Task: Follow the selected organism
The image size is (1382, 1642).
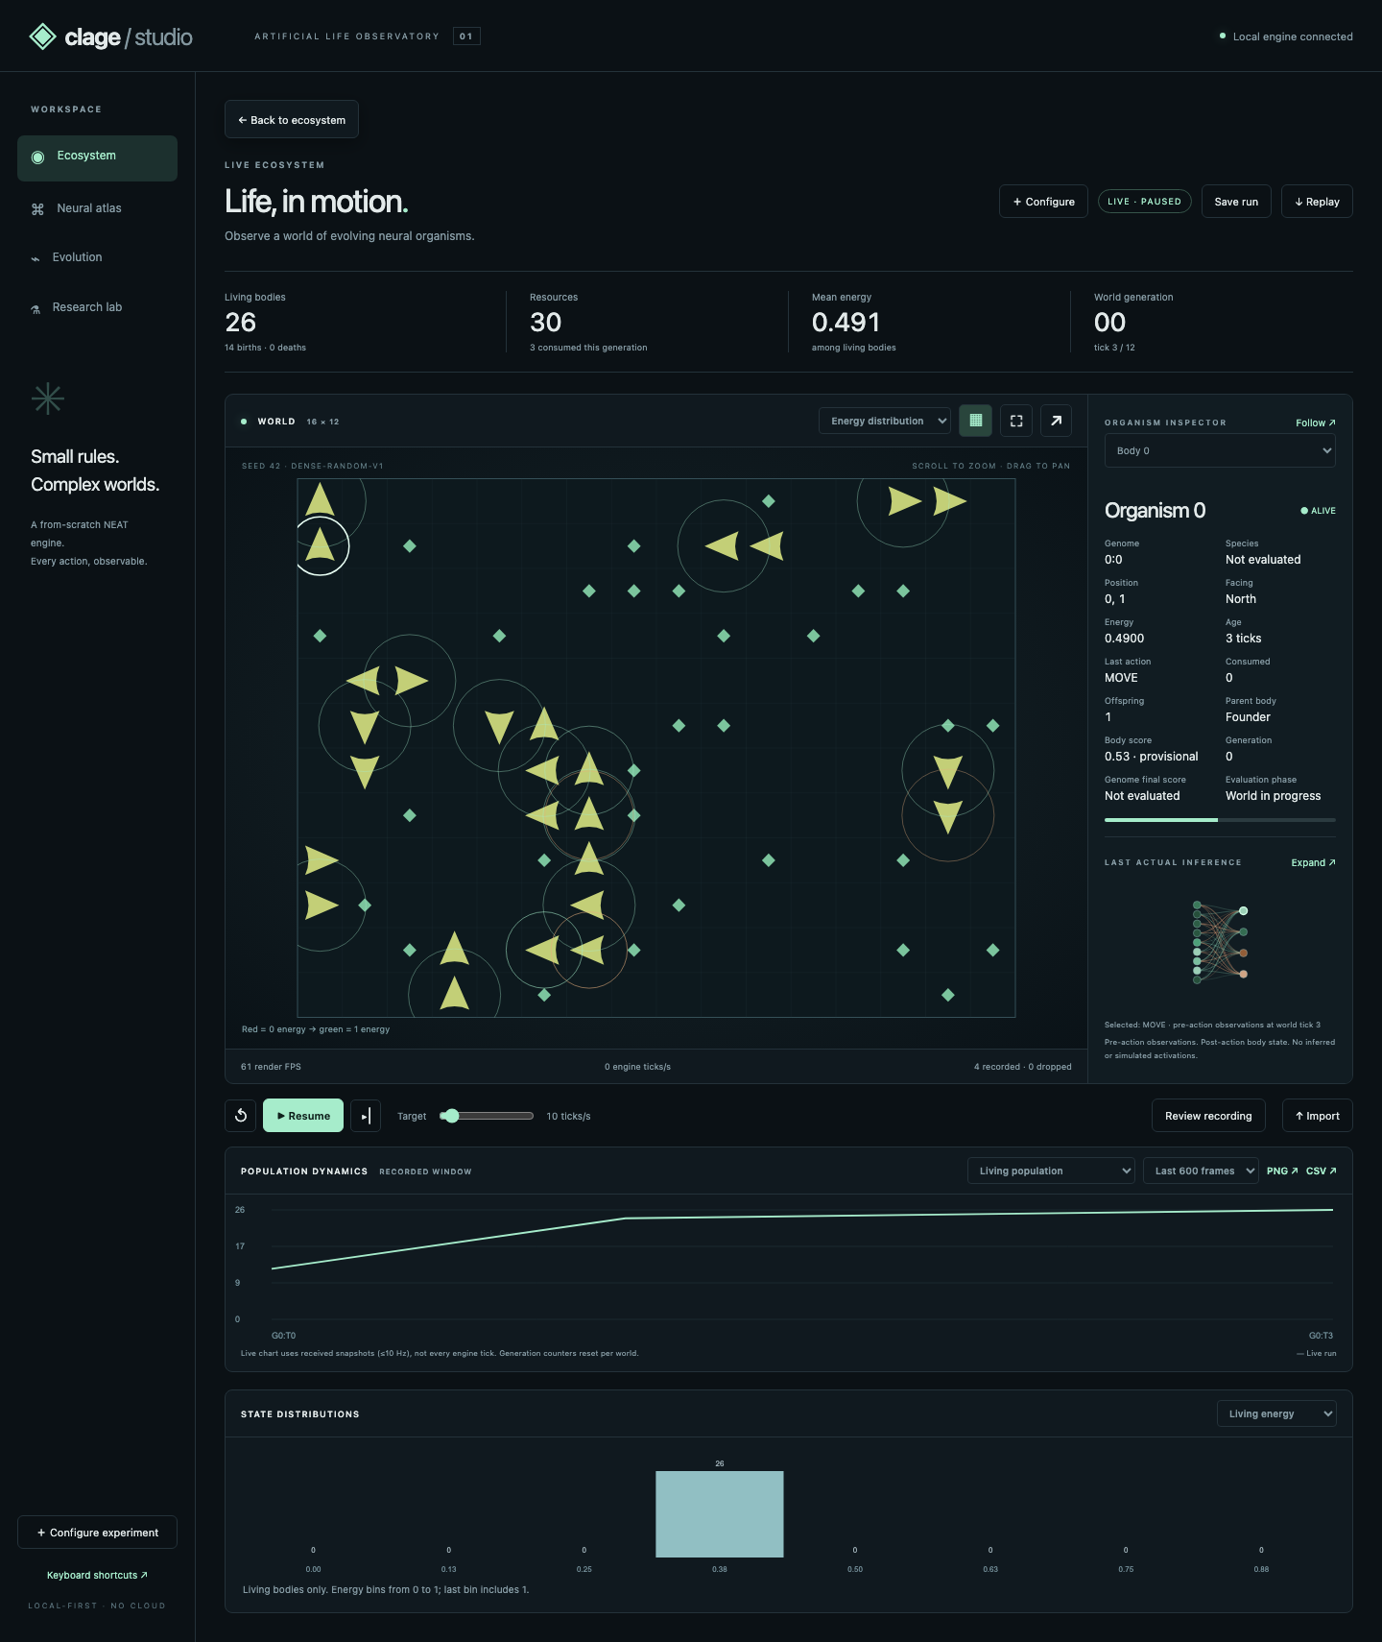Action: pos(1315,423)
